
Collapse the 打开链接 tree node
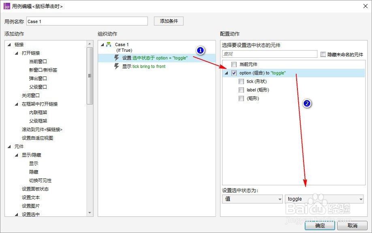[16, 53]
